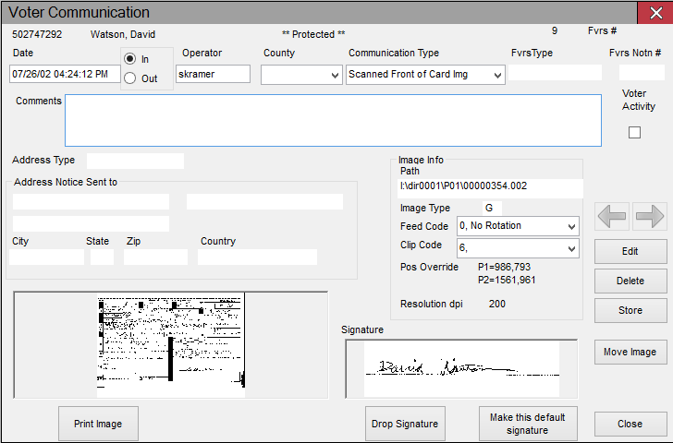Open the County dropdown
673x443 pixels.
tap(301, 75)
